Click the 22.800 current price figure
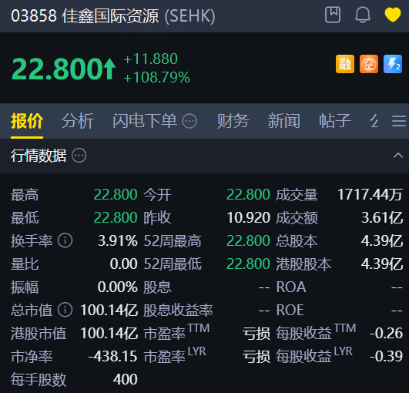 [x=58, y=69]
